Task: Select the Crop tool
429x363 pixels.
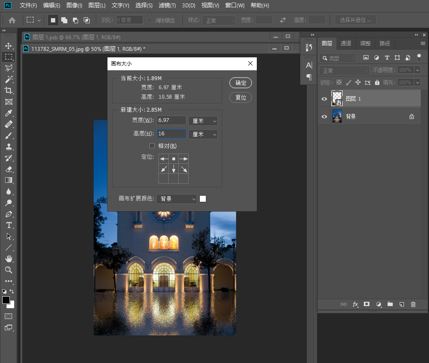Action: tap(9, 91)
